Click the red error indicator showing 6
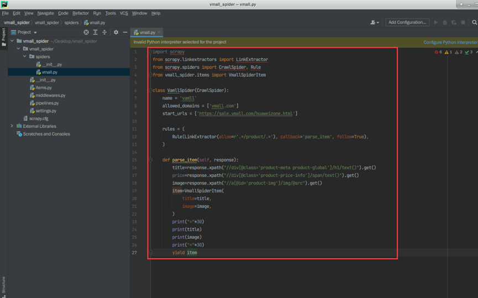Viewport: 478px width, 298px height. (x=438, y=52)
